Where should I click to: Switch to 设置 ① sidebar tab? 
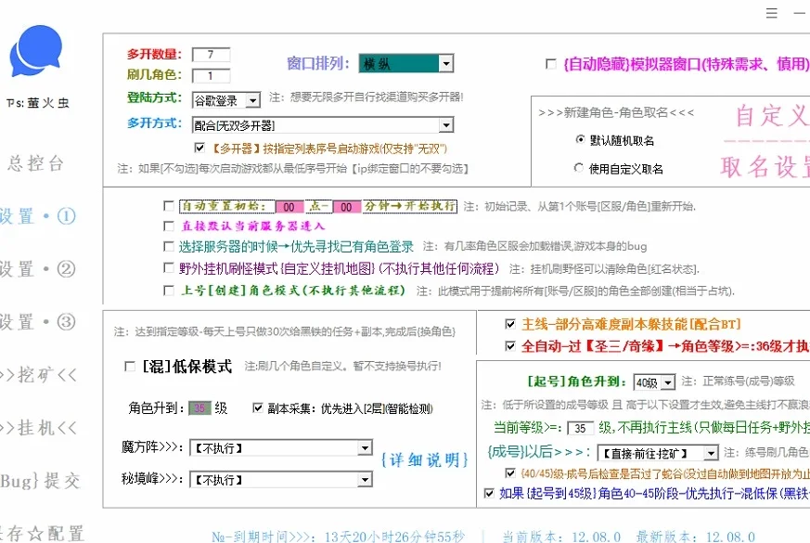[x=37, y=216]
